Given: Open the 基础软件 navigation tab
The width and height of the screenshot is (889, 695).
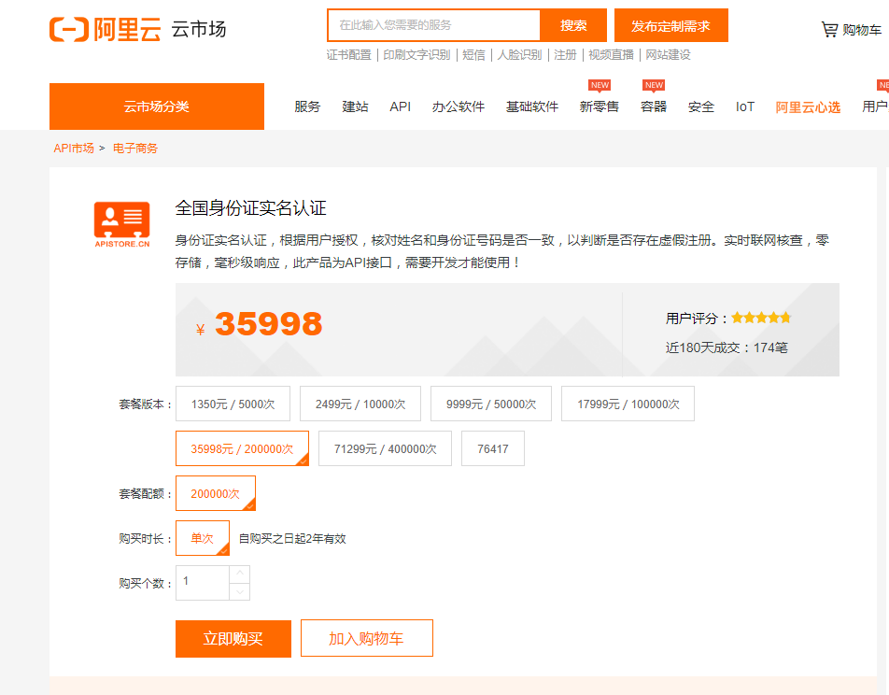Looking at the screenshot, I should point(532,106).
